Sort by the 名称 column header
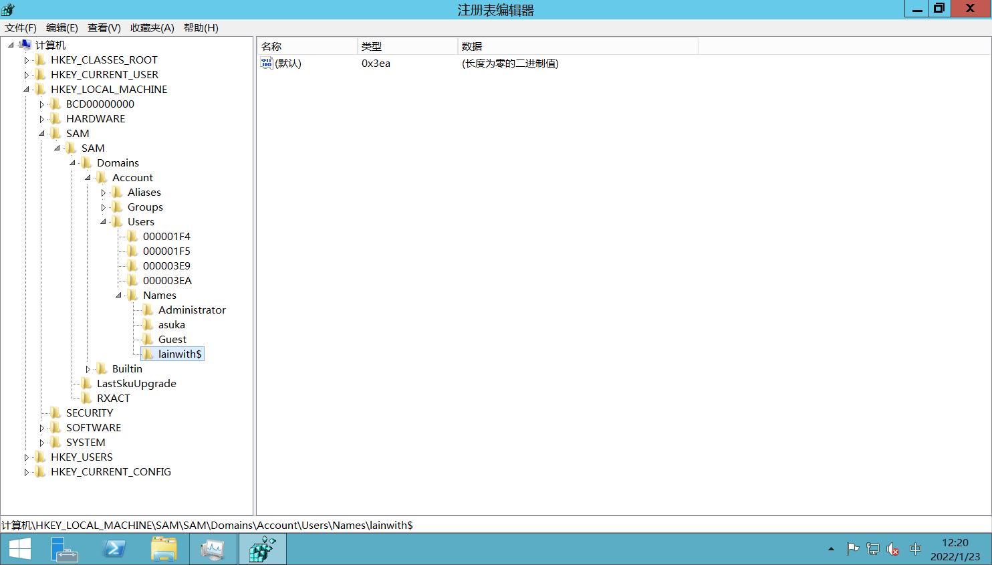The width and height of the screenshot is (992, 565). (x=307, y=46)
